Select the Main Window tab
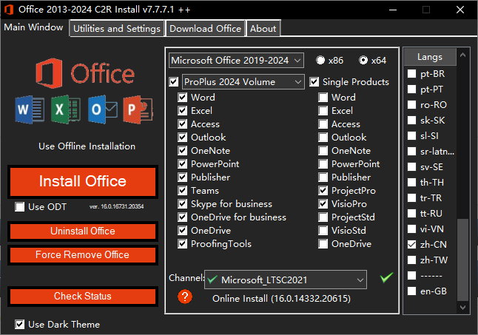This screenshot has width=478, height=335. (33, 27)
